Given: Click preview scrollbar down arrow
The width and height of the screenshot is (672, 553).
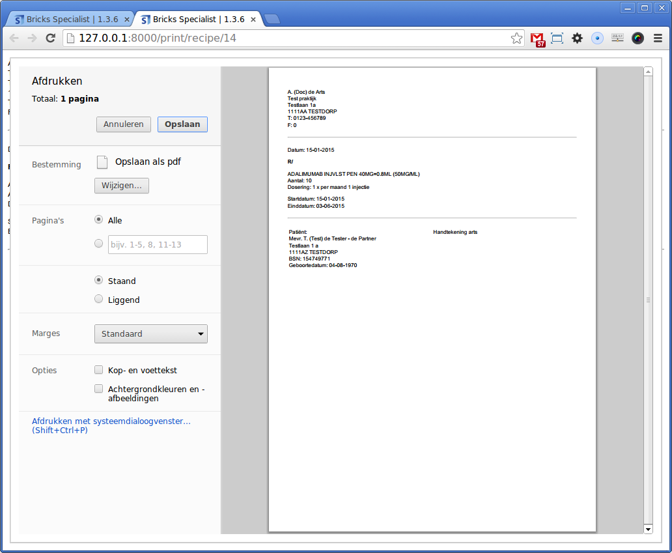Looking at the screenshot, I should pos(648,530).
